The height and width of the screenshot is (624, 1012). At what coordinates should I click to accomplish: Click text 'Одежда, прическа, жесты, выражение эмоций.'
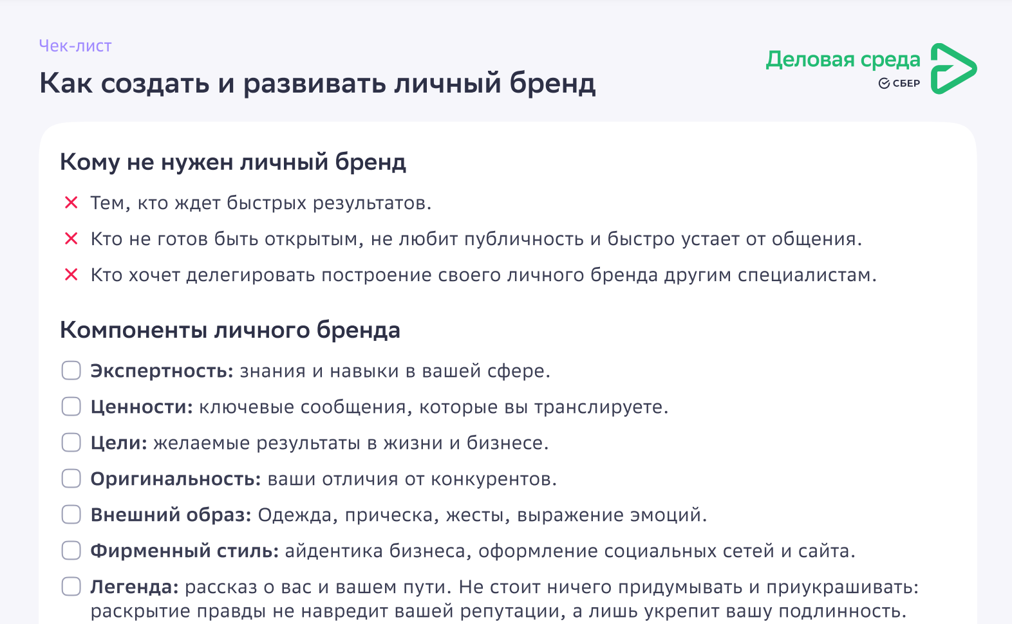tap(482, 515)
